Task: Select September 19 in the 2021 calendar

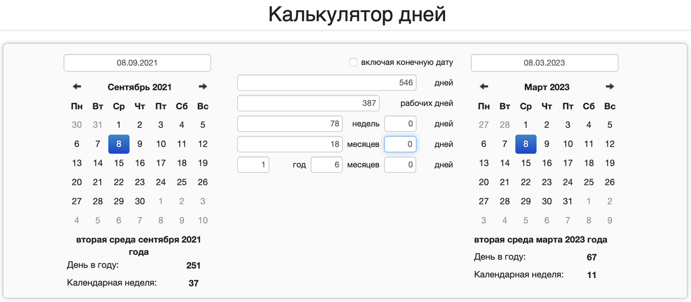Action: coord(203,163)
